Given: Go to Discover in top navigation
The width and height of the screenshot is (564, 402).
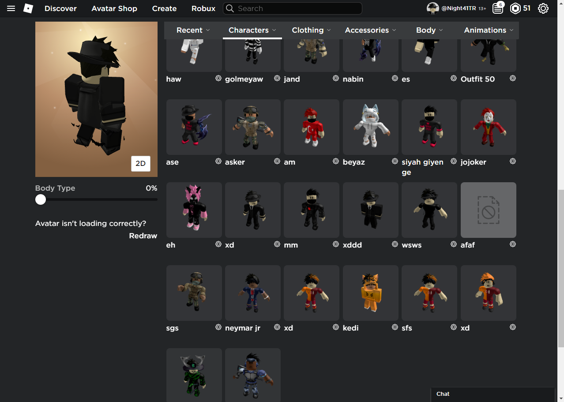Looking at the screenshot, I should click(x=60, y=8).
